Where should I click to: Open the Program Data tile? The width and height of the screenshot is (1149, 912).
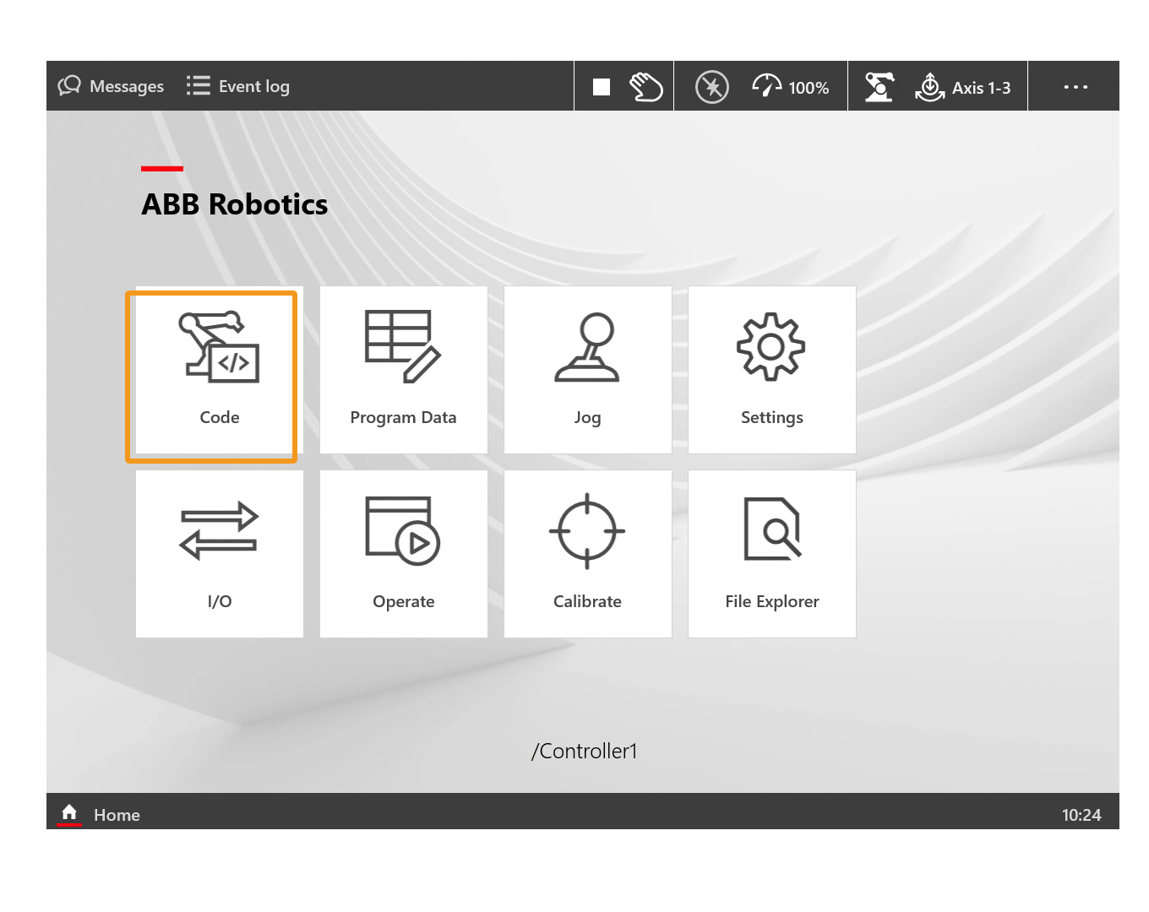coord(403,370)
